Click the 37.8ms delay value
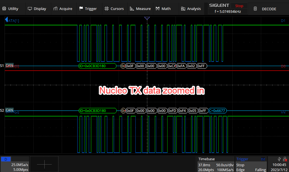289x172 pixels. click(204, 165)
